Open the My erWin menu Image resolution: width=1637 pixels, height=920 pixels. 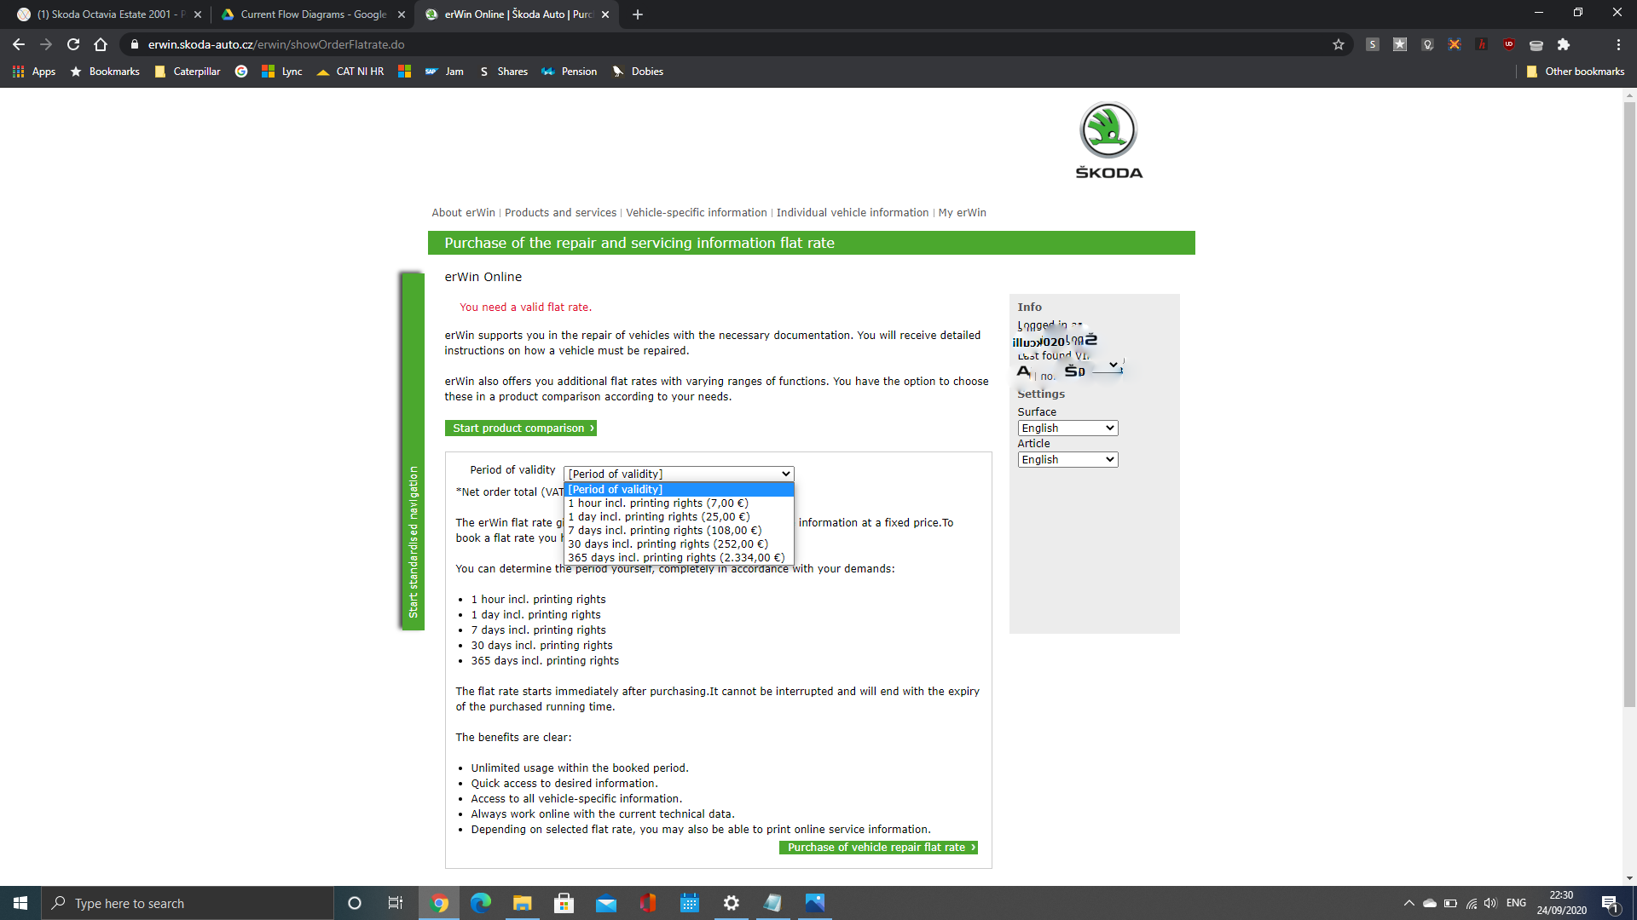point(962,213)
